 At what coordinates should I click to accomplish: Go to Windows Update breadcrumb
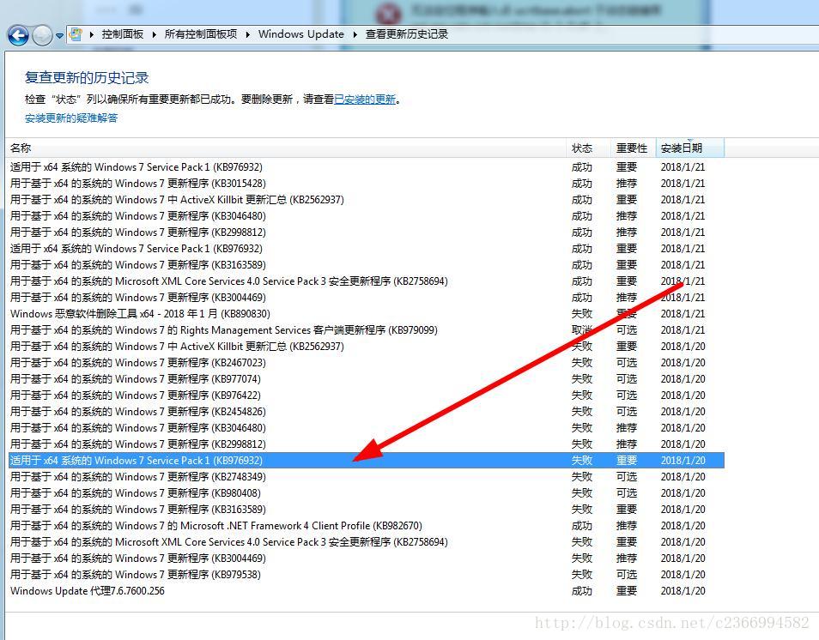coord(300,34)
